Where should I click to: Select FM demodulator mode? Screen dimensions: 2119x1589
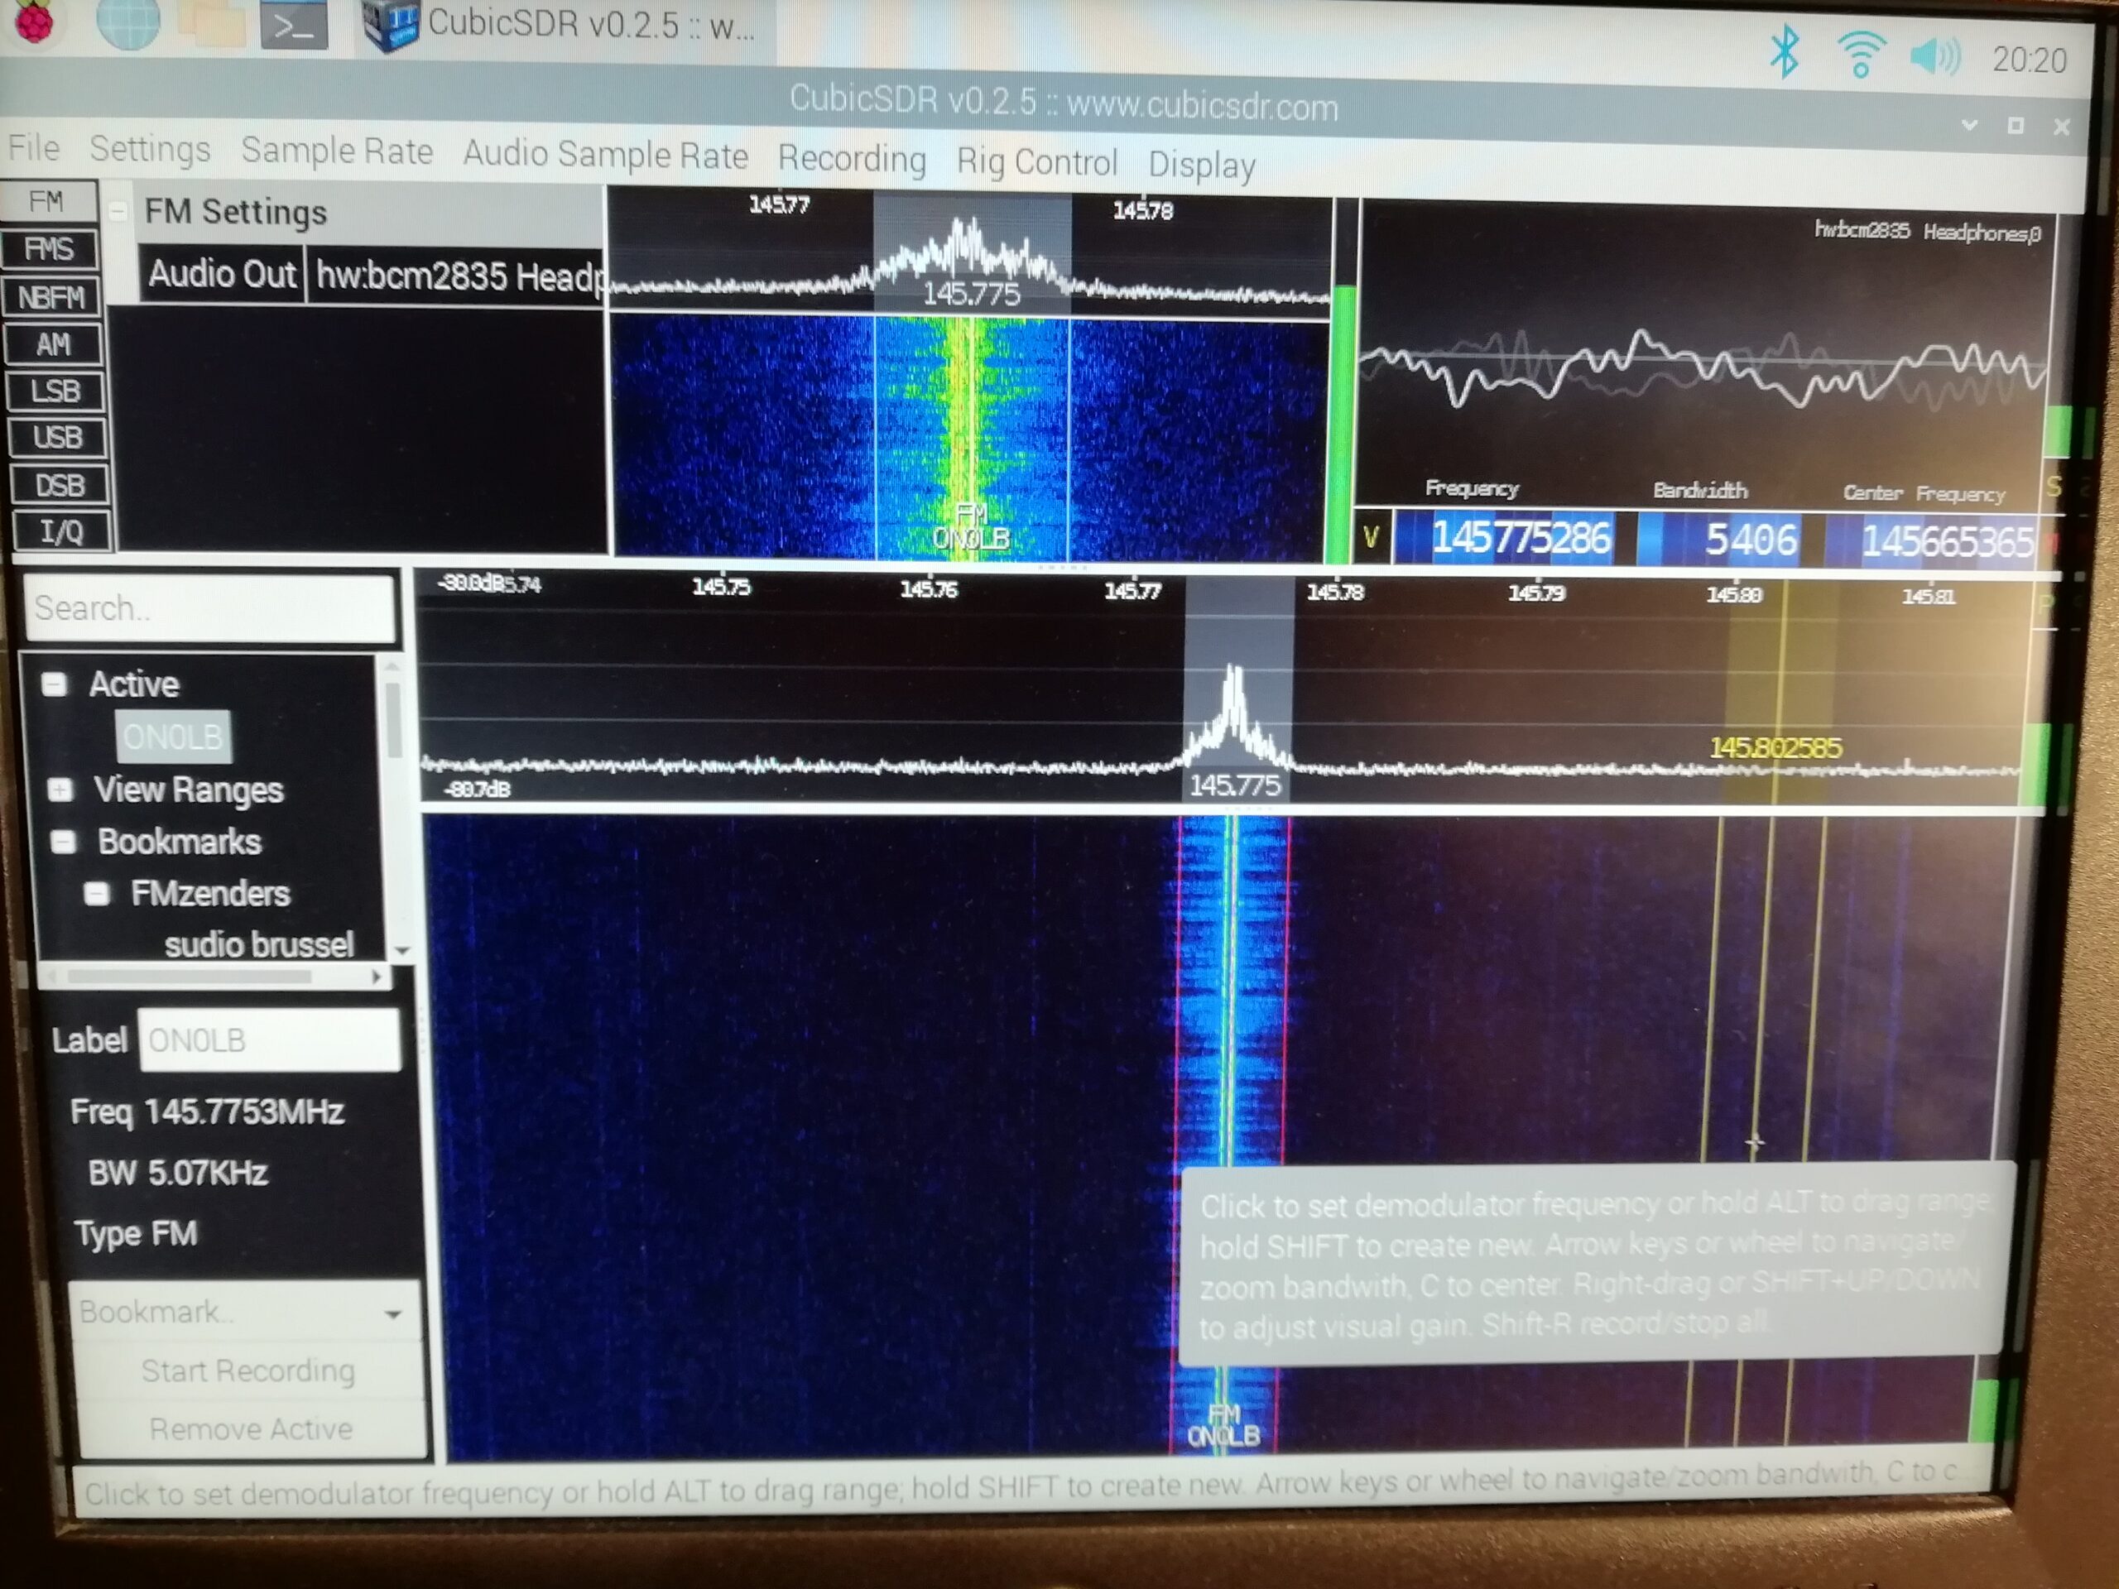click(48, 202)
